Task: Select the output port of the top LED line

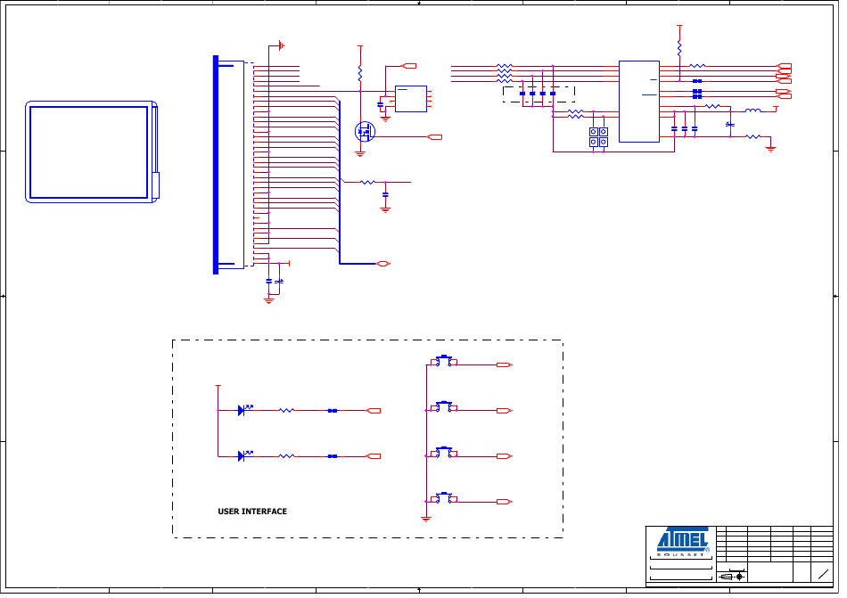Action: pos(374,411)
